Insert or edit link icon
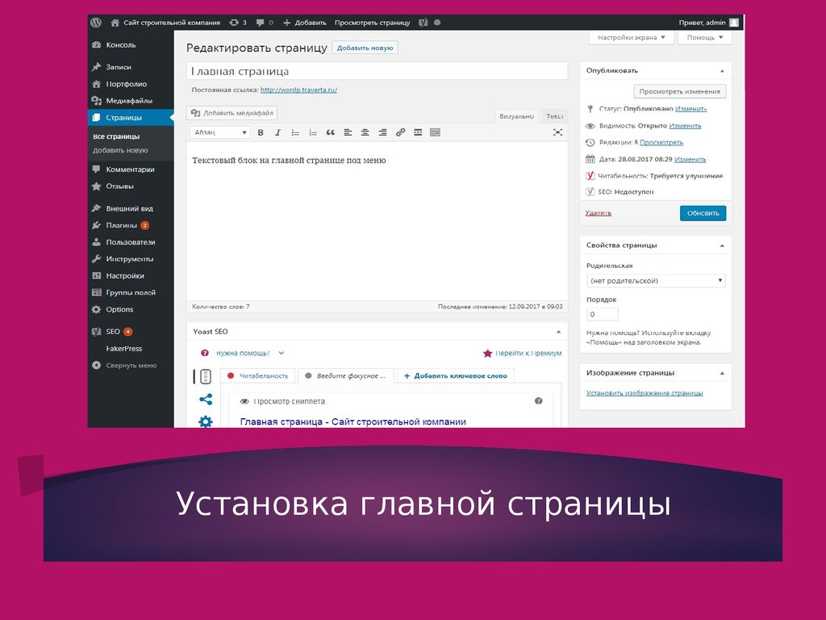The width and height of the screenshot is (826, 620). pos(400,132)
